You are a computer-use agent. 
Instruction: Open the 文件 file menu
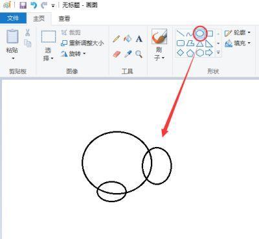coord(13,18)
